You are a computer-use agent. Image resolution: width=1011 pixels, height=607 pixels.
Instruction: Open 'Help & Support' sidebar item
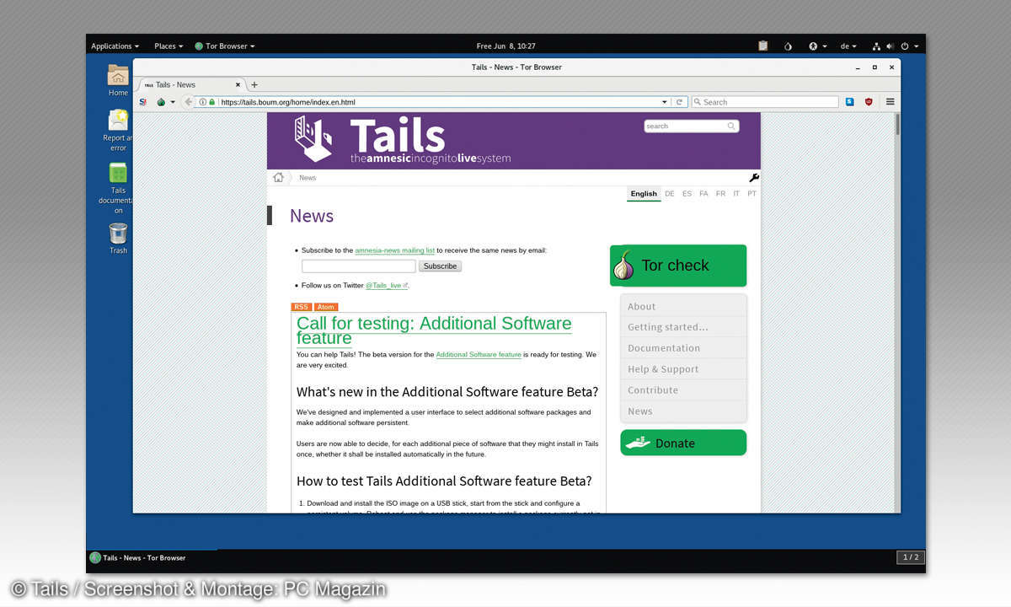pos(683,369)
